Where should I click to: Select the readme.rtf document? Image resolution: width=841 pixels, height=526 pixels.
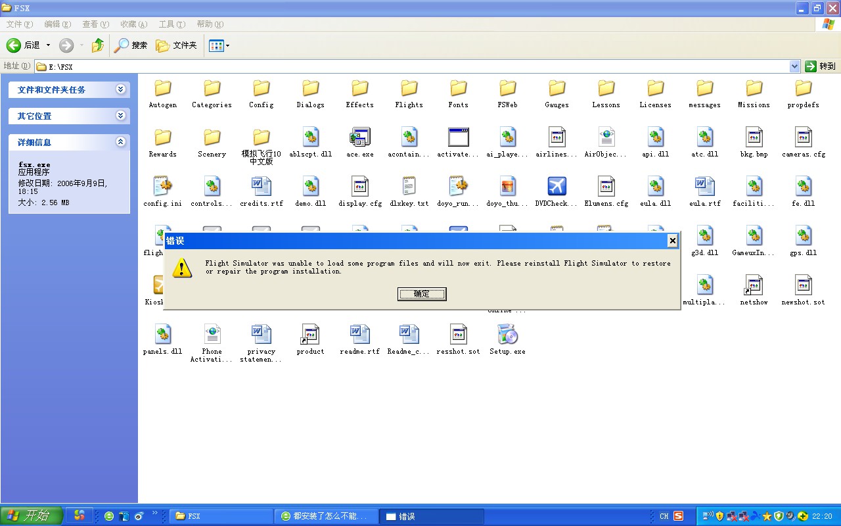tap(359, 340)
